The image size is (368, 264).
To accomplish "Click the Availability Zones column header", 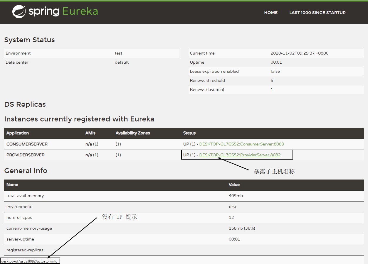I will 132,133.
